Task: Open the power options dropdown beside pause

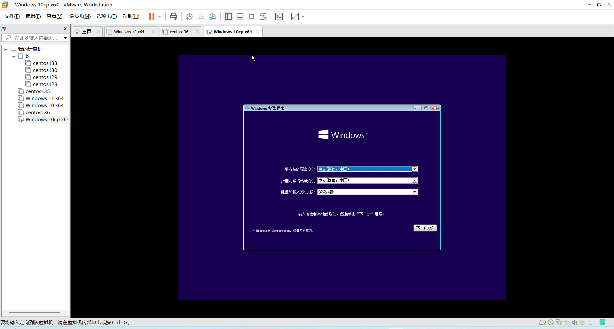Action: tap(160, 16)
